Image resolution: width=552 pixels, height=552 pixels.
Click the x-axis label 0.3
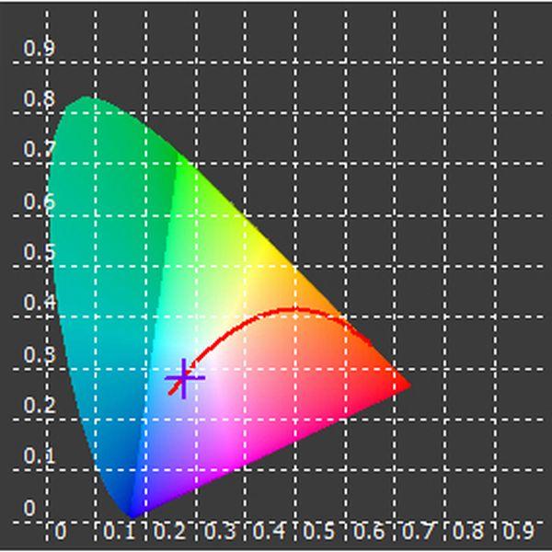tap(219, 531)
